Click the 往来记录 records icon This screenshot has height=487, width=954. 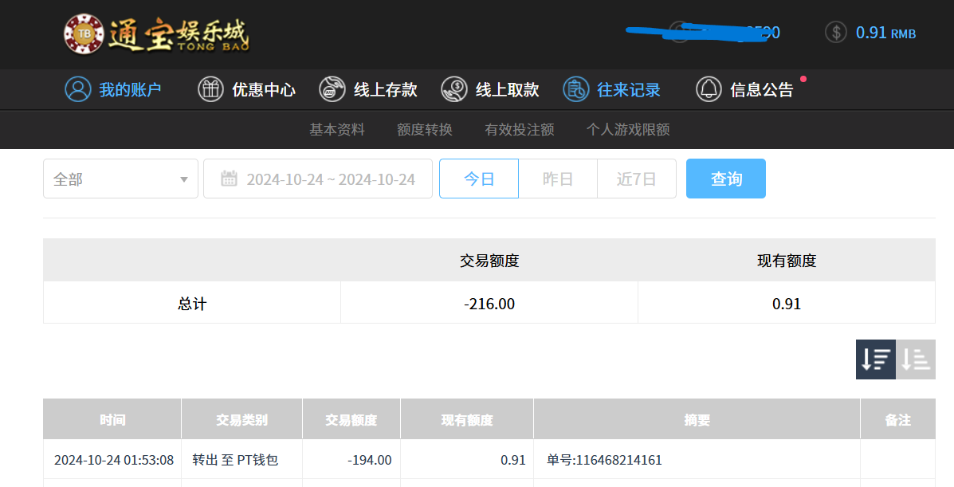click(575, 89)
